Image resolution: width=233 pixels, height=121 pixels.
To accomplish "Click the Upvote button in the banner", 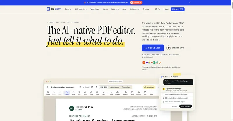I will point(136,3).
